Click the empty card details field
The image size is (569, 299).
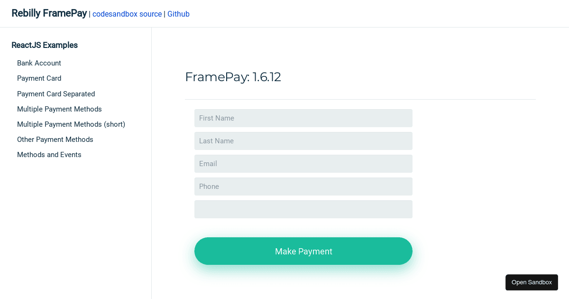(x=303, y=209)
